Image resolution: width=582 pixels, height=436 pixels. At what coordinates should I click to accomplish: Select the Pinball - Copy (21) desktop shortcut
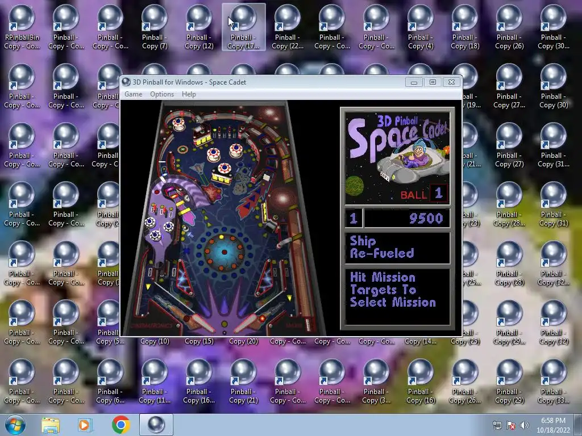click(x=243, y=381)
